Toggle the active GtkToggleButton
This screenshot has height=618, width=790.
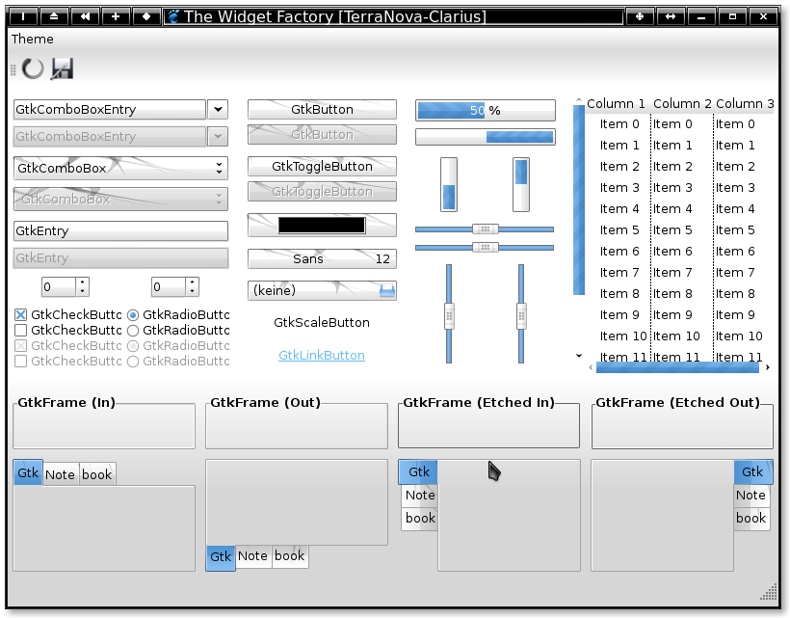pos(322,167)
